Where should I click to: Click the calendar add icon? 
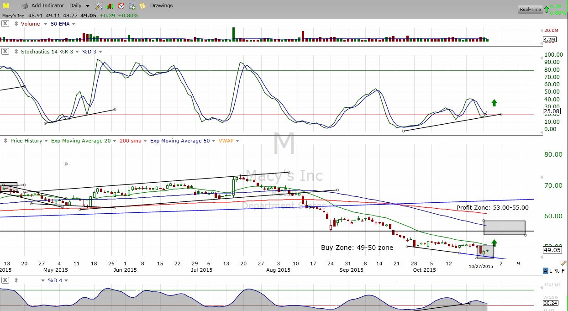point(132,6)
